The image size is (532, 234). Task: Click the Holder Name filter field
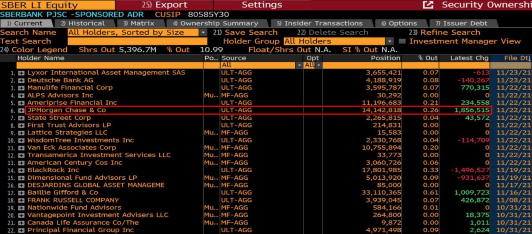click(x=110, y=65)
